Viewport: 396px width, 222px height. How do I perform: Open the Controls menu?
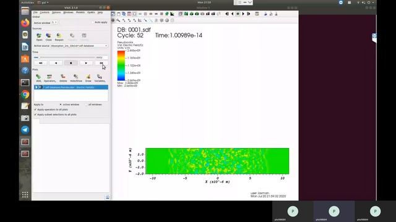click(45, 12)
